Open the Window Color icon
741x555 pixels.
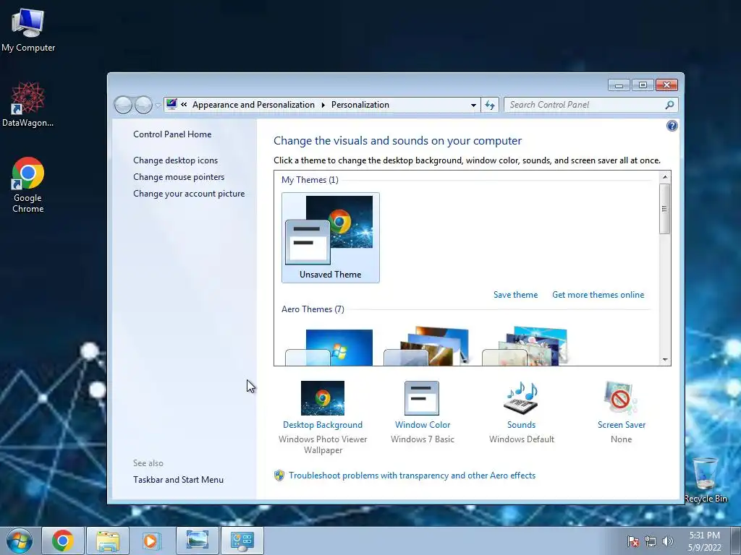click(x=422, y=398)
